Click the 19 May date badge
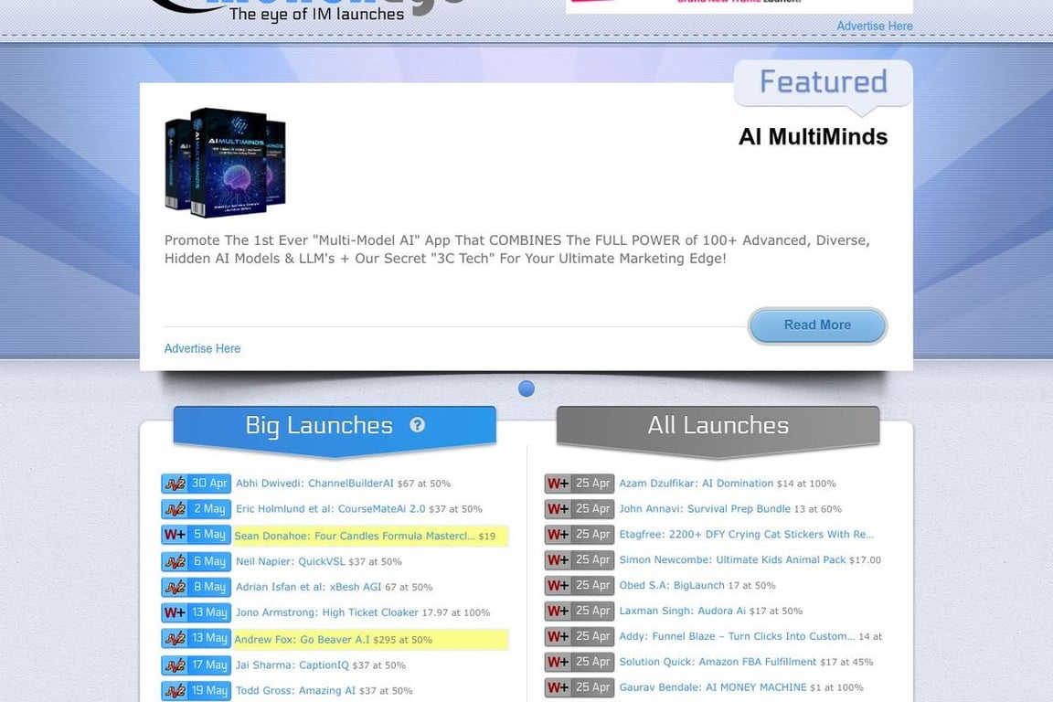Viewport: 1053px width, 702px height. pos(208,691)
